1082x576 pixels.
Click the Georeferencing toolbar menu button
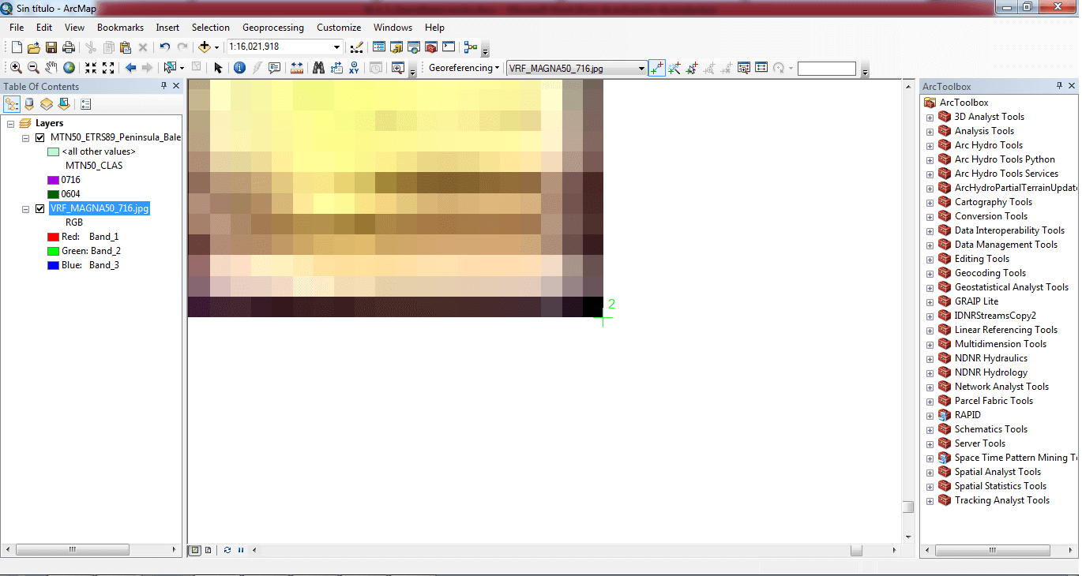tap(464, 69)
